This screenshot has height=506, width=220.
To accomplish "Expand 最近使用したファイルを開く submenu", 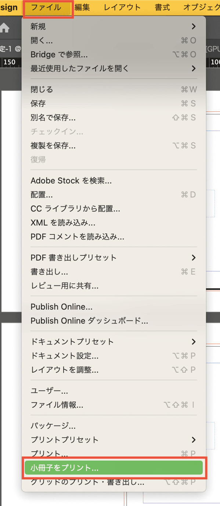I will pos(114,68).
